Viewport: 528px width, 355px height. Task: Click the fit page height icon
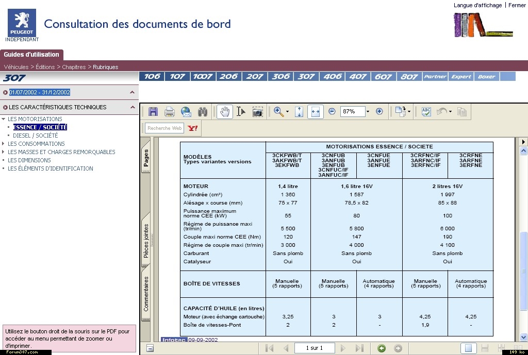pos(299,112)
